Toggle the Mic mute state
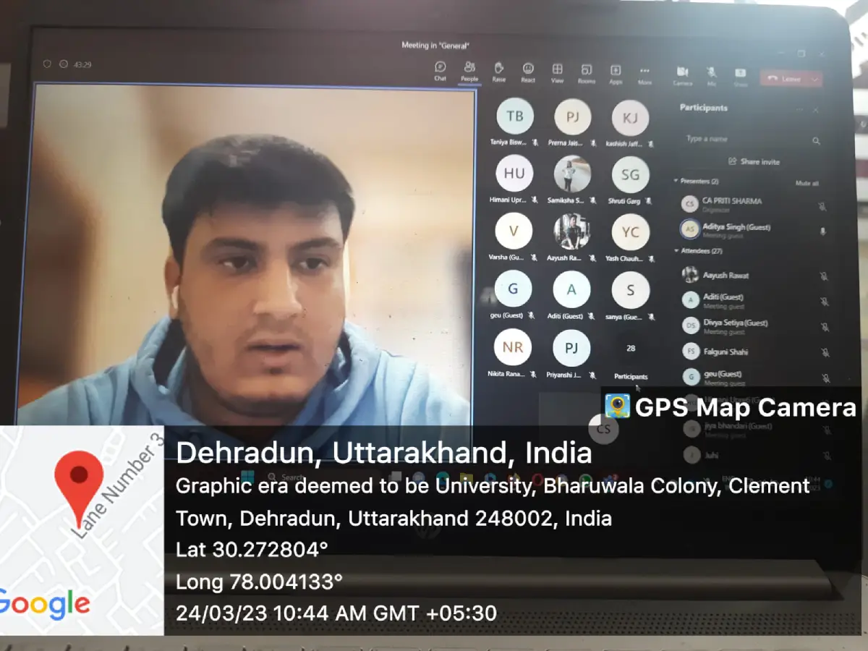This screenshot has height=651, width=868. coord(711,75)
